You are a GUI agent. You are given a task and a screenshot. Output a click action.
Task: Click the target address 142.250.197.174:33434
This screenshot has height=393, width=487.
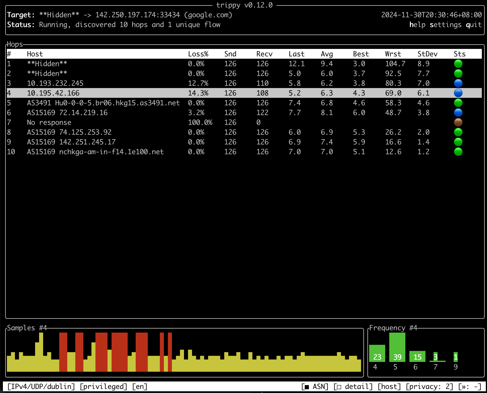point(138,15)
